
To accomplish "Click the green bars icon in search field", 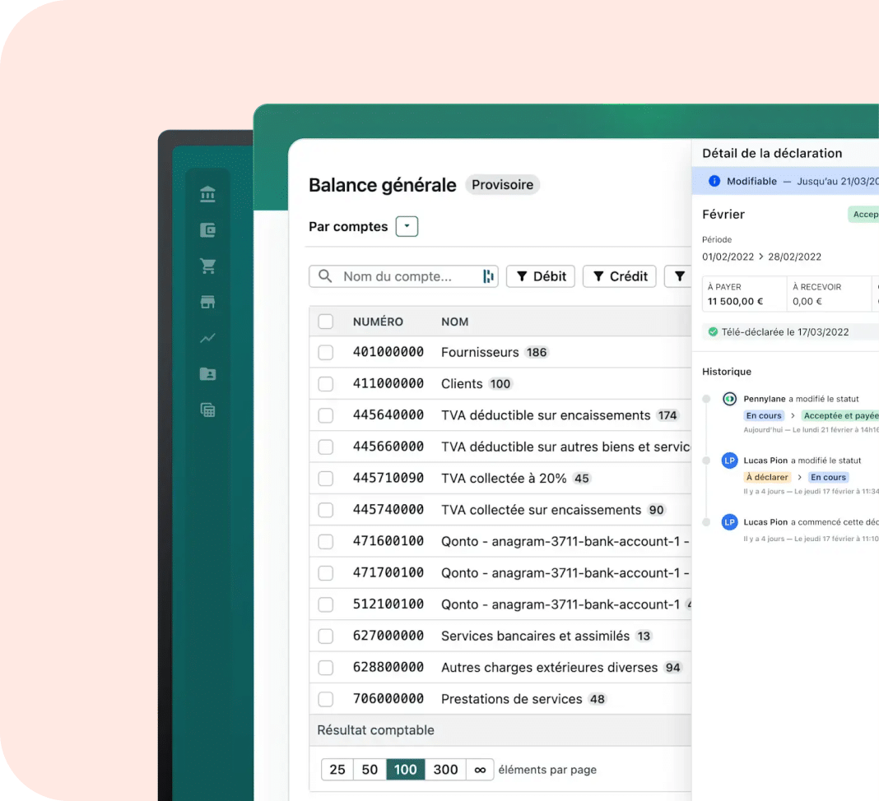I will click(488, 276).
